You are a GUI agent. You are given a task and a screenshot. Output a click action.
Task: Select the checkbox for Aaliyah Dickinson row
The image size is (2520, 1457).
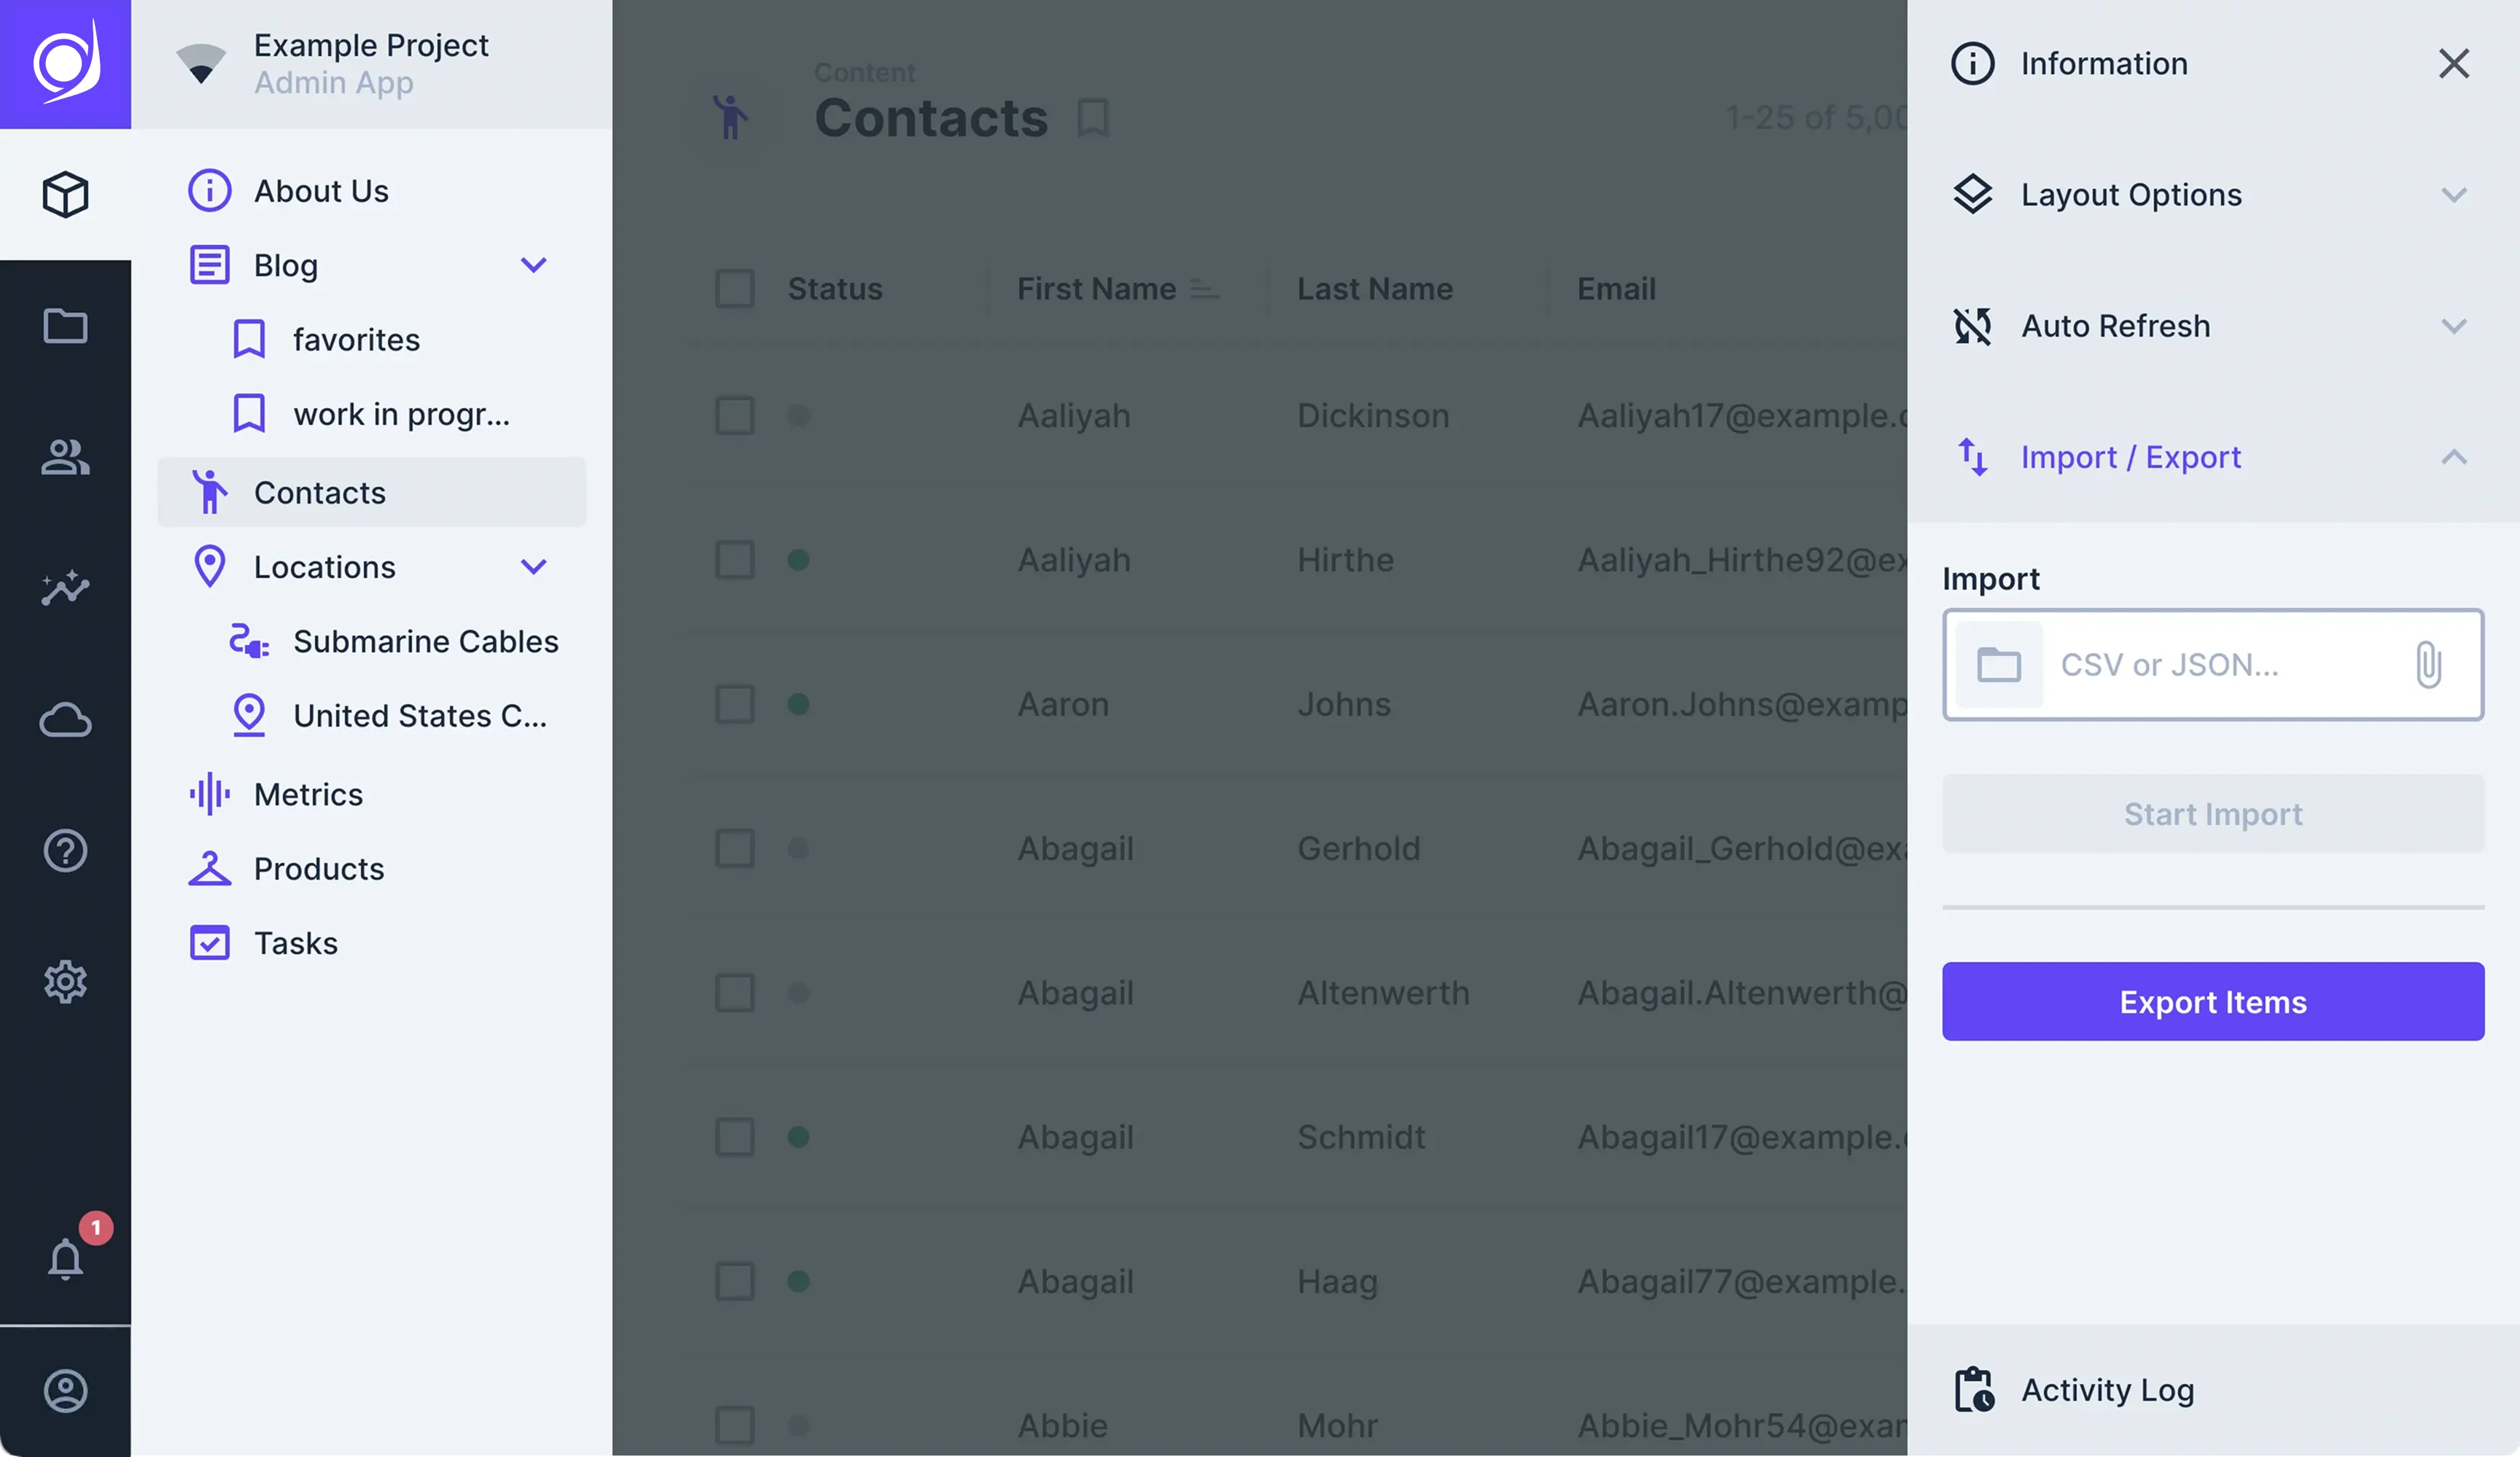pyautogui.click(x=735, y=415)
